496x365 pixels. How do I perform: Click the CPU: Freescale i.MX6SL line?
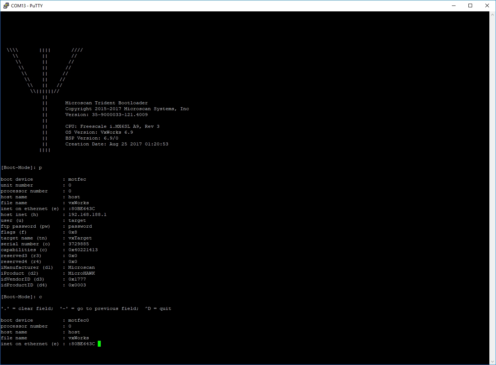[113, 126]
